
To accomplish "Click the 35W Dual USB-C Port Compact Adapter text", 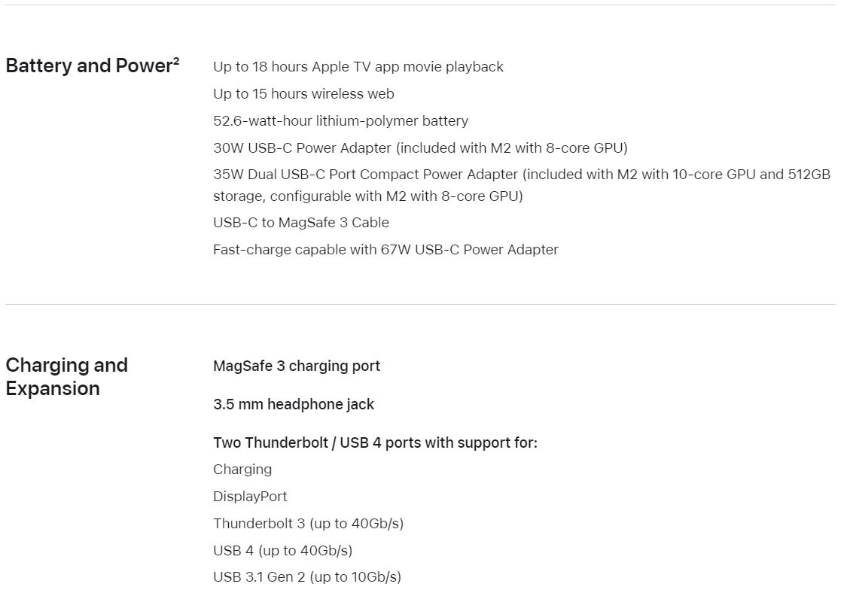I will click(366, 175).
